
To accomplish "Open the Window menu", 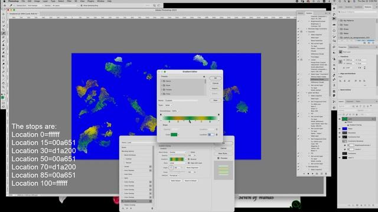I will [x=100, y=1].
